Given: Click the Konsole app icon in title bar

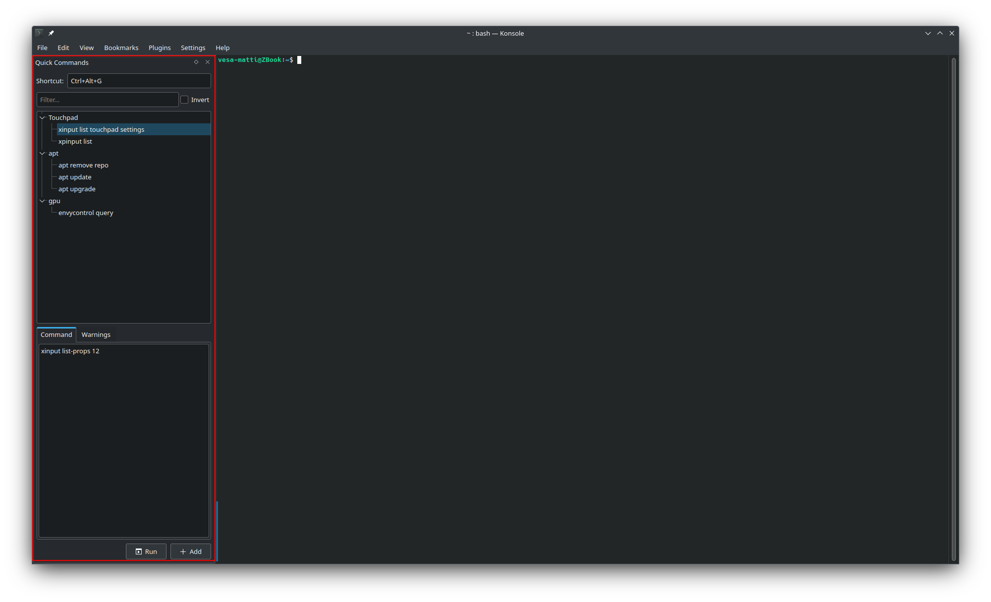Looking at the screenshot, I should tap(39, 33).
